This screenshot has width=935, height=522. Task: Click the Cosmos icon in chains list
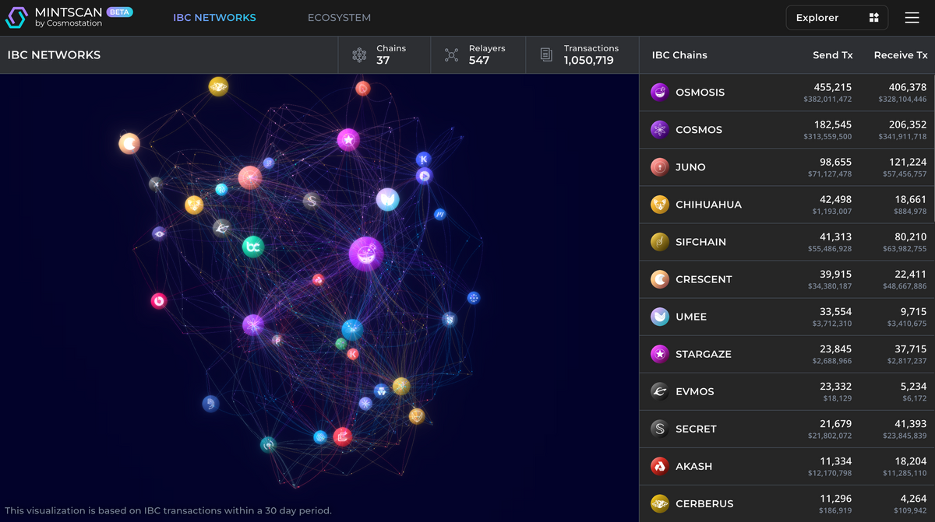click(x=660, y=130)
